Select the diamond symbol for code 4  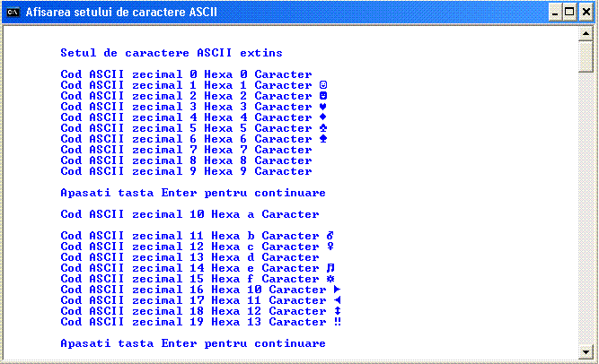[x=323, y=117]
